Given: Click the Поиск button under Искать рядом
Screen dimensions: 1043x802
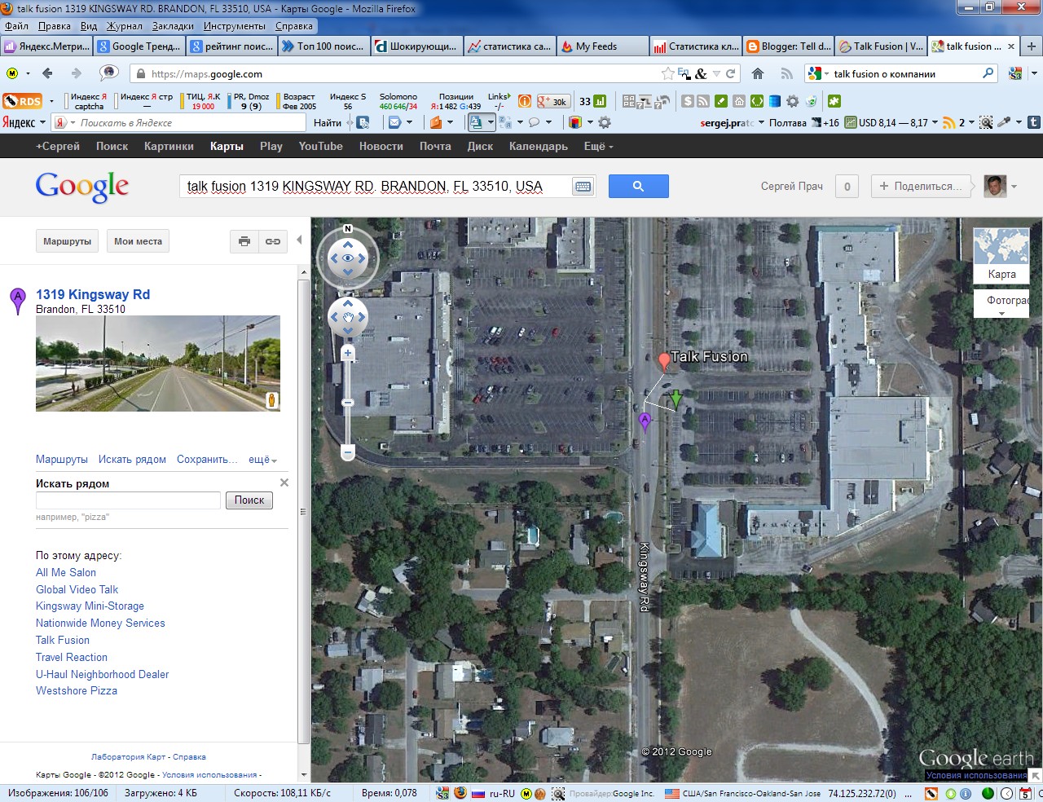Looking at the screenshot, I should click(x=249, y=500).
